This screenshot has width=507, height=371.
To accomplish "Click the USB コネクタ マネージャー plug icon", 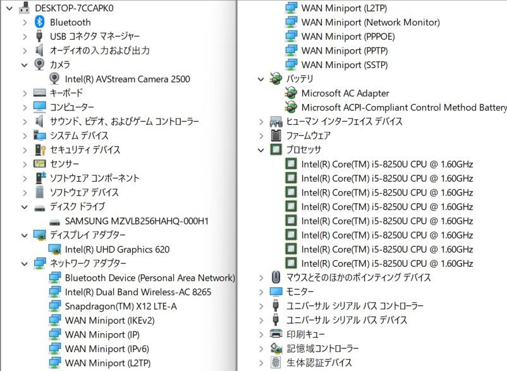I will tap(39, 36).
